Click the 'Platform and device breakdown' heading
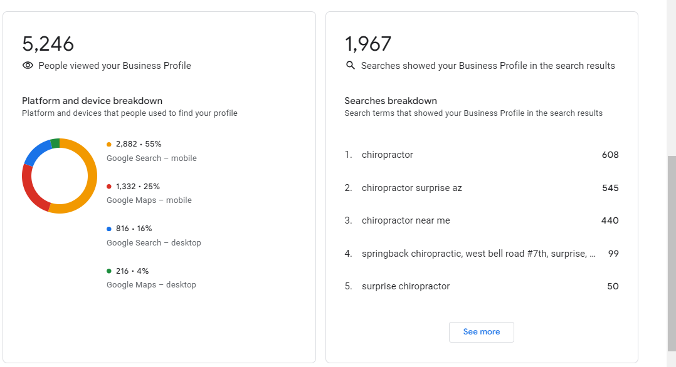This screenshot has width=676, height=367. [92, 101]
